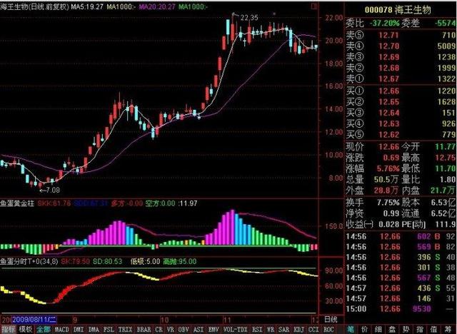Image resolution: width=457 pixels, height=334 pixels.
Task: Click the 鱼蛋黄金柱 indicator title
Action: 17,203
